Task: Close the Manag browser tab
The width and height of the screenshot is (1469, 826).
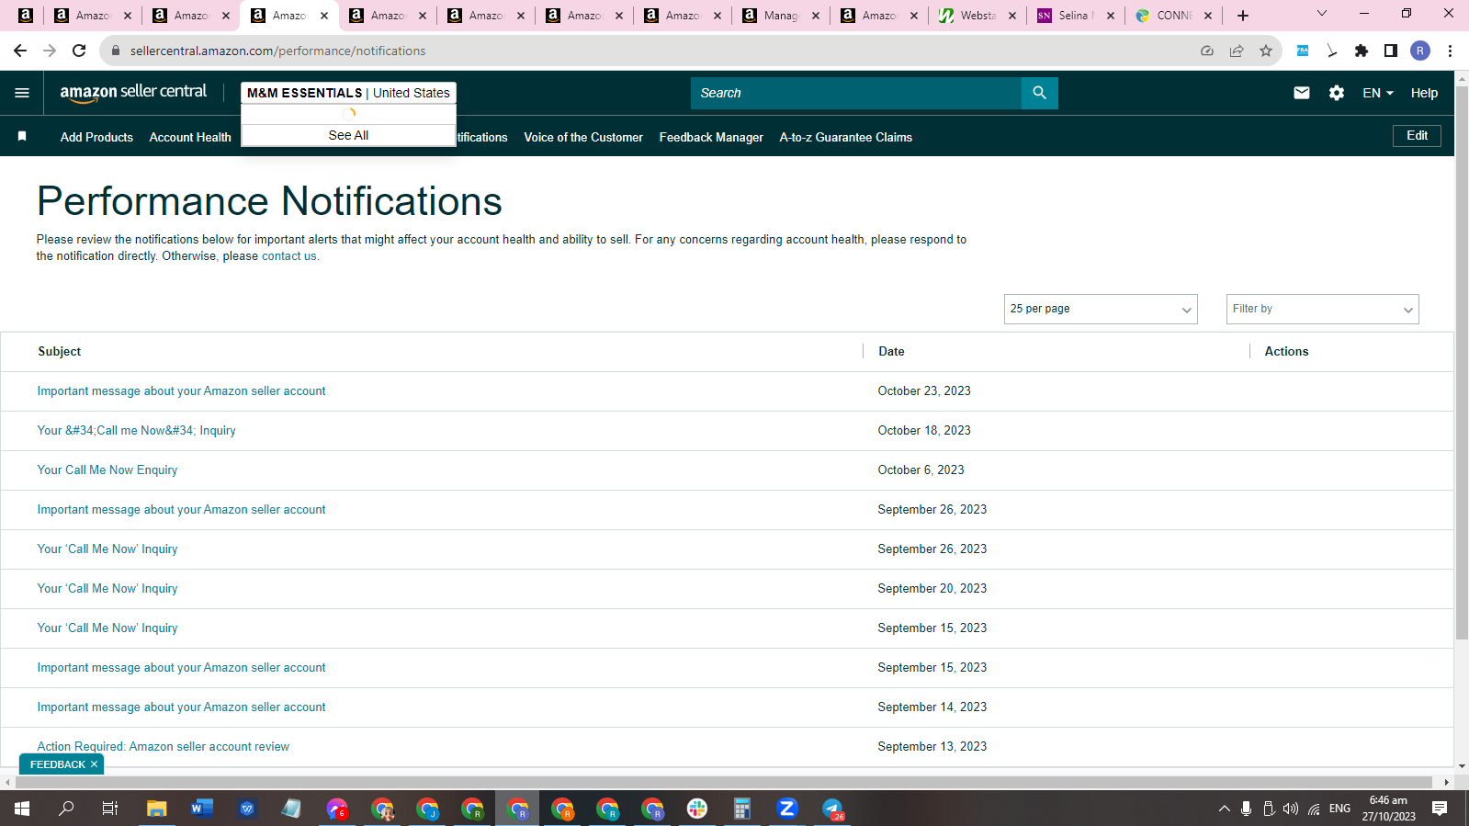Action: click(816, 16)
